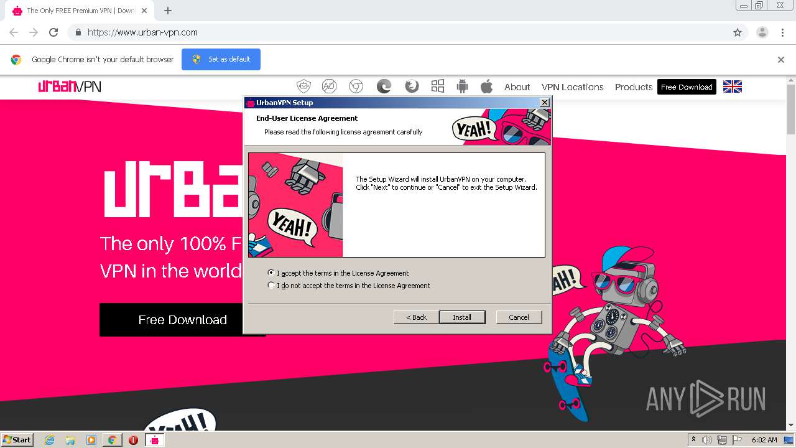
Task: Open a new Chrome tab
Action: [x=168, y=11]
